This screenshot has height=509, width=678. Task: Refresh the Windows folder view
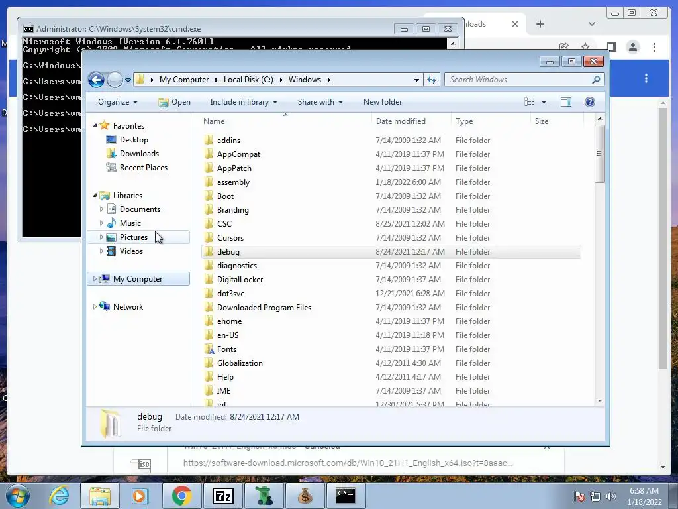(432, 80)
